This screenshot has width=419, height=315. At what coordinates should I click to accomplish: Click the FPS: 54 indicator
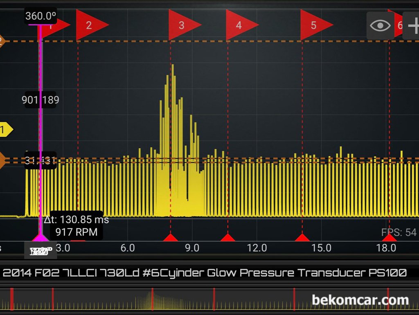(399, 232)
